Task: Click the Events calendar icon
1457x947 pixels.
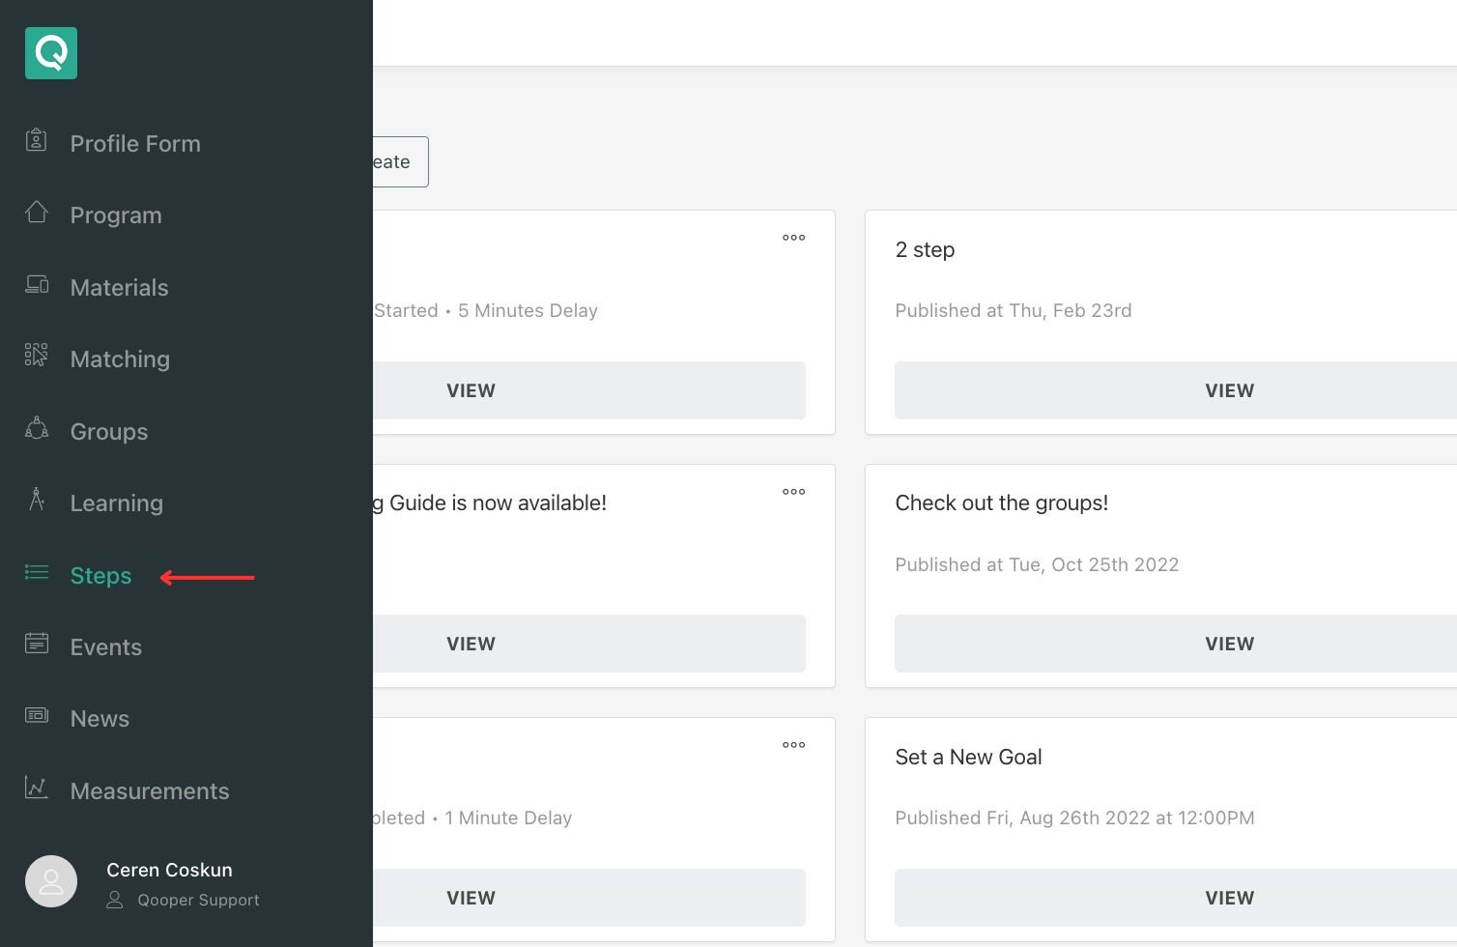Action: 36,643
